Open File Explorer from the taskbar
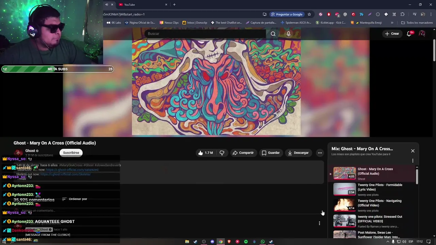Screen dimensions: 436x245 click(187, 242)
